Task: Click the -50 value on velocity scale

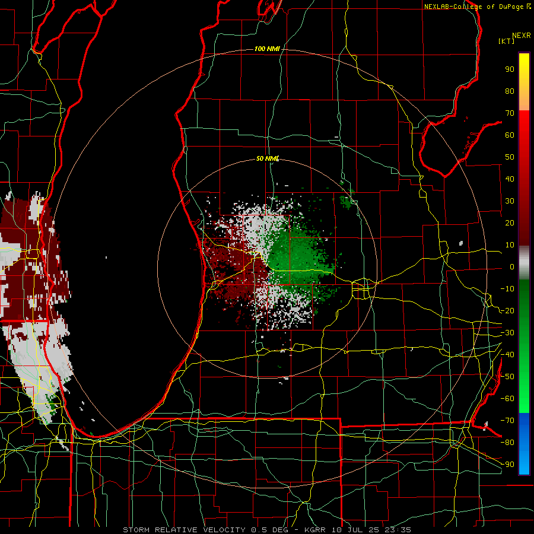Action: click(507, 377)
